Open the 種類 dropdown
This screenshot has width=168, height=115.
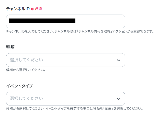coord(65,60)
